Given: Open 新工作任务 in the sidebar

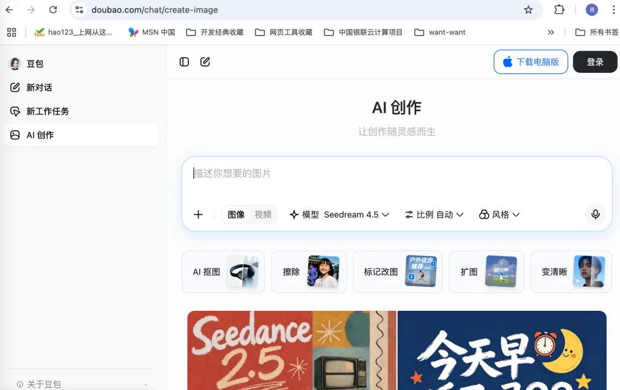Looking at the screenshot, I should click(81, 111).
